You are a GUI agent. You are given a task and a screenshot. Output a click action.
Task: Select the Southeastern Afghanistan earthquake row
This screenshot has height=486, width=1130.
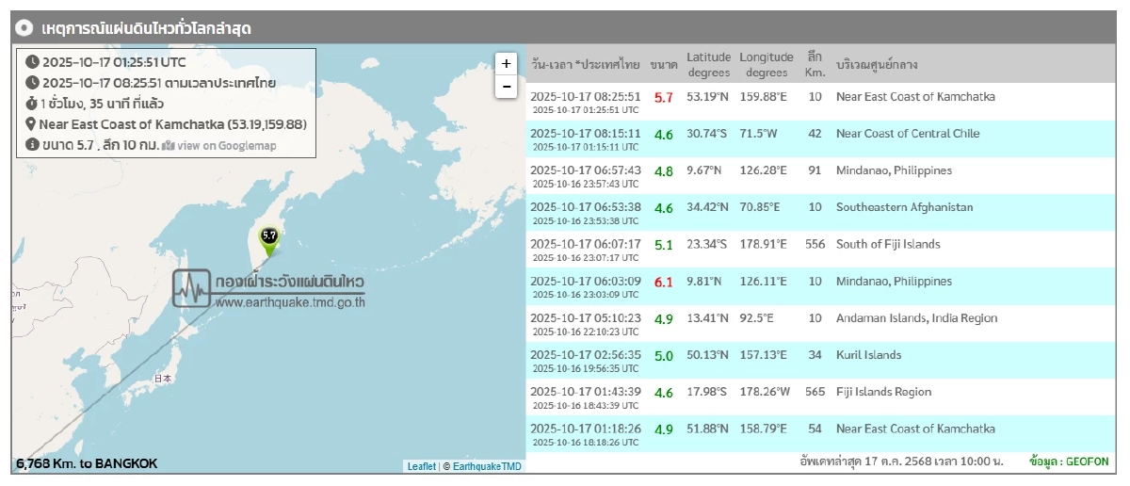tap(817, 212)
